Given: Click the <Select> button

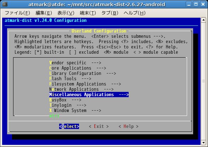Looking at the screenshot, I should click(x=69, y=127).
